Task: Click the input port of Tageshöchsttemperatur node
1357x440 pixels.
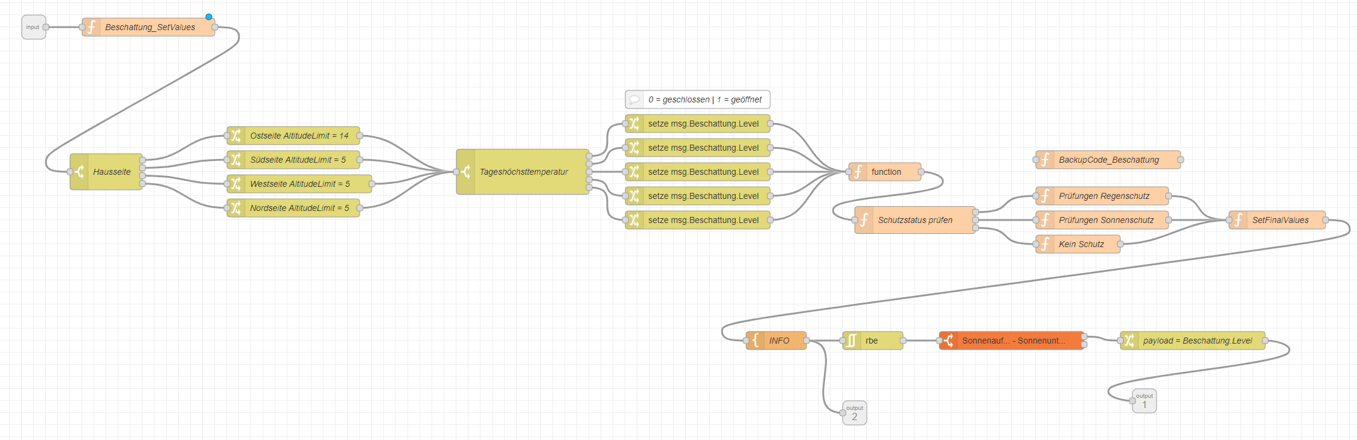Action: point(456,172)
